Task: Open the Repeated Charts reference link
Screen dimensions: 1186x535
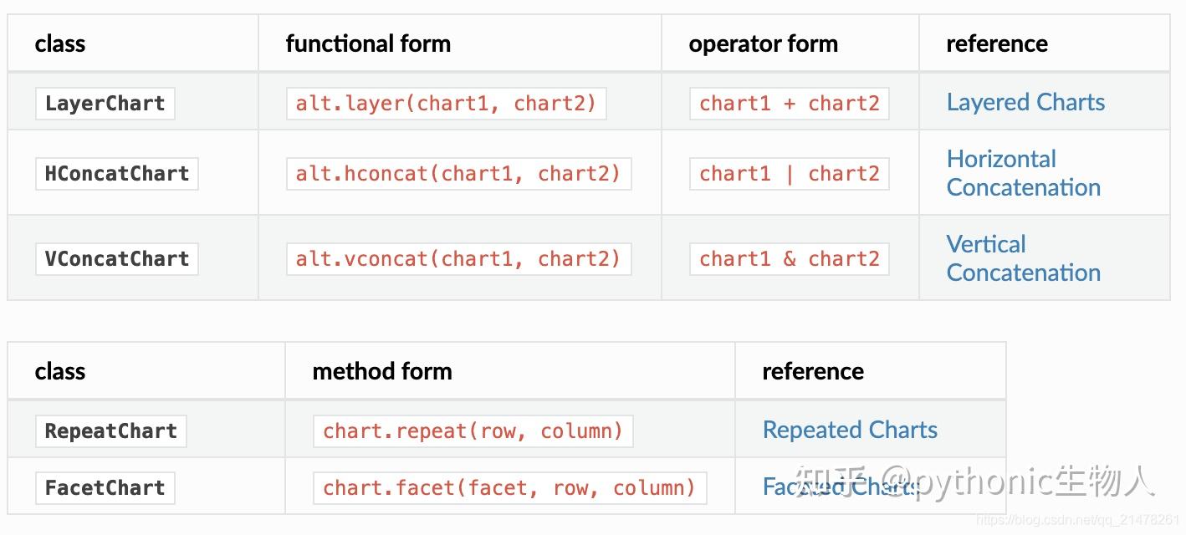Action: tap(849, 430)
